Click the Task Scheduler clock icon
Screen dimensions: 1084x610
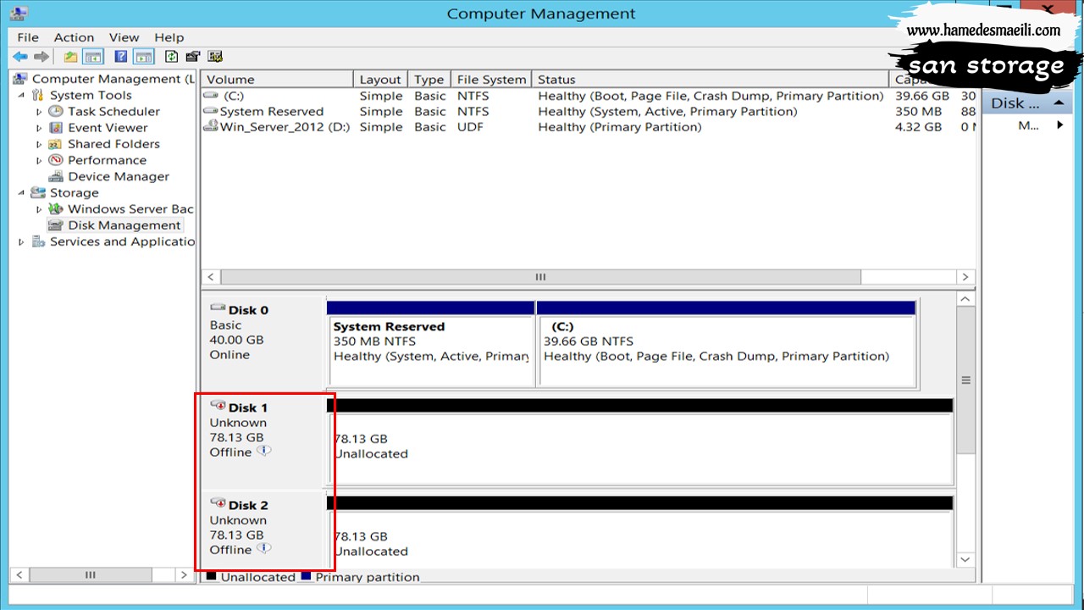56,111
